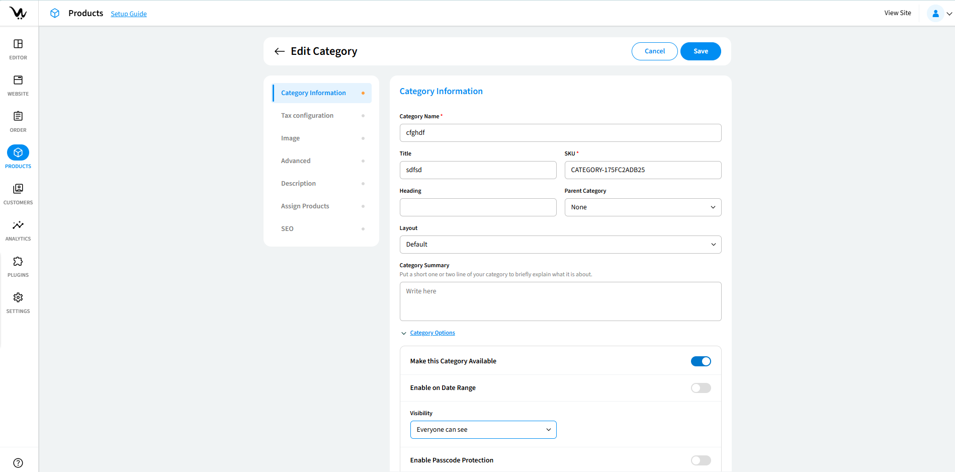The width and height of the screenshot is (955, 472).
Task: Open the Analytics sidebar icon
Action: pyautogui.click(x=18, y=225)
